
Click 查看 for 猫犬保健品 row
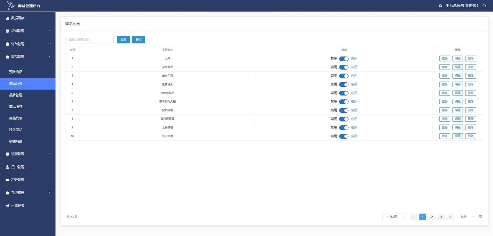445,119
